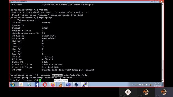Click the Free PE value 1 / 4.00 MiB
Image resolution: width=173 pixels, height=97 pixels.
50,67
